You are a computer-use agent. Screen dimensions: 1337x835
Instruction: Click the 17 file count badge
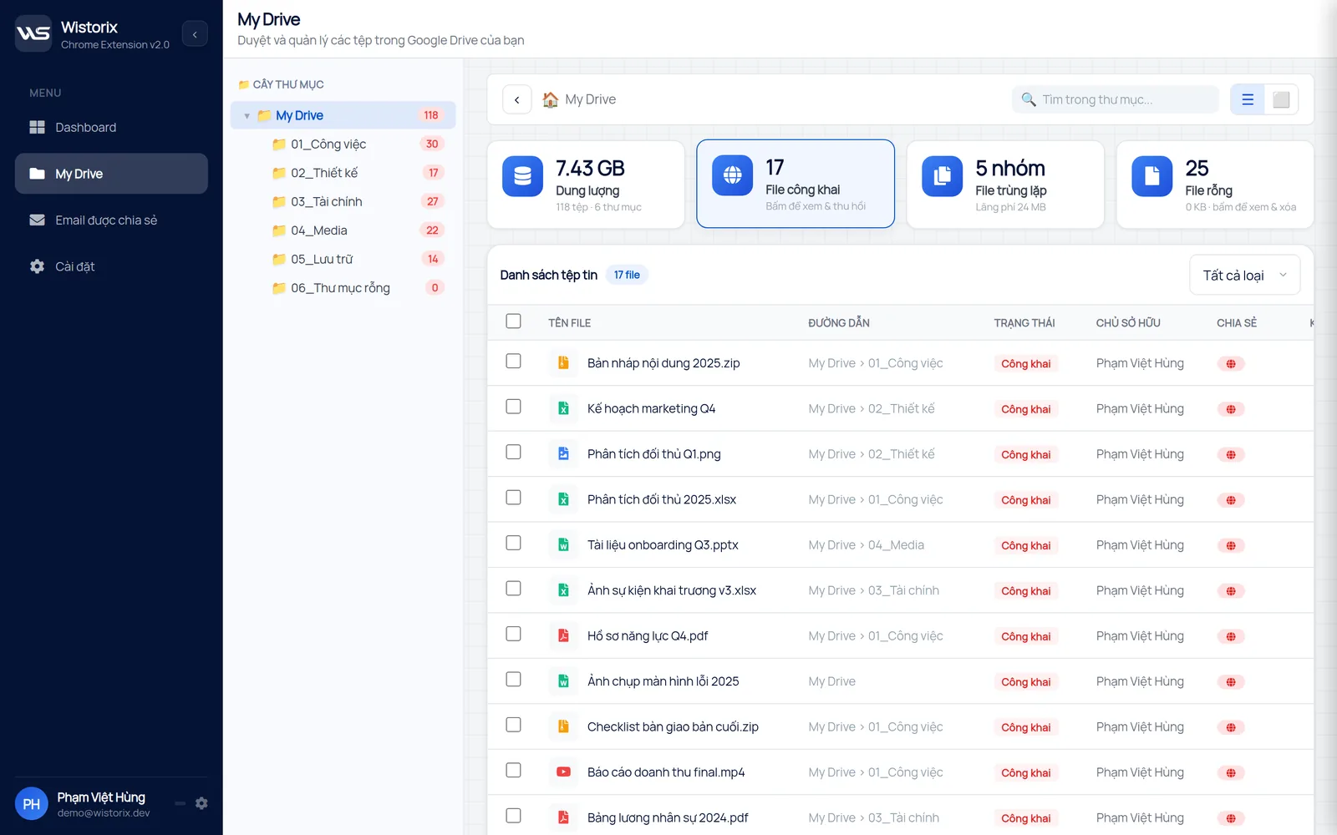627,275
